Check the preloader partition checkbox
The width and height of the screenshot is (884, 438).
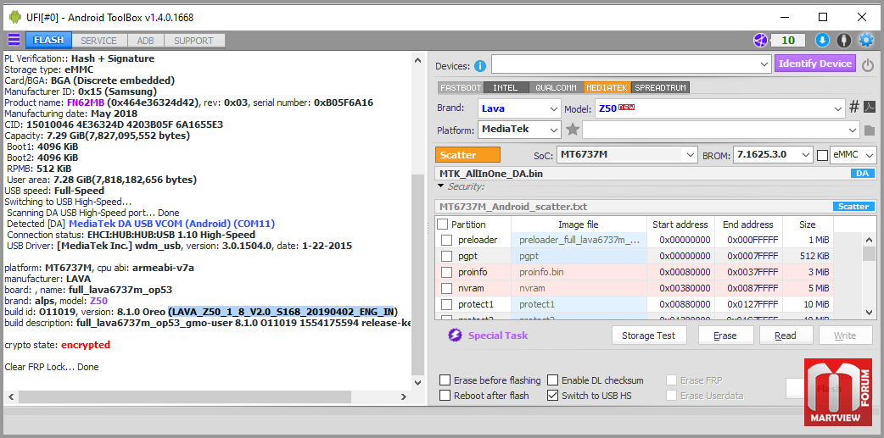click(446, 240)
